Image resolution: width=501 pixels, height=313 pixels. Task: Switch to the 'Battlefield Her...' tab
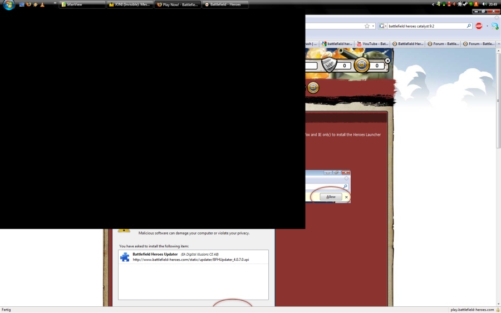coord(407,44)
